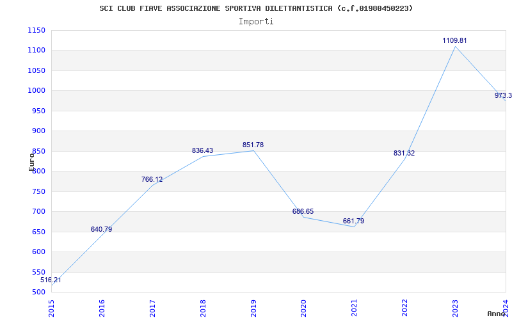Select the 661.79 data label
Image resolution: width=512 pixels, height=320 pixels.
point(354,221)
